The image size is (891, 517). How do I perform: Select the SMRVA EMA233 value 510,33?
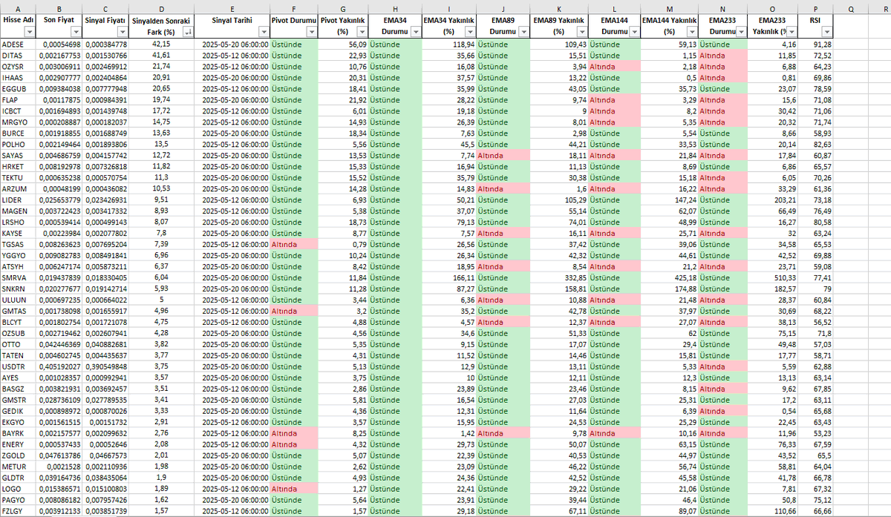tap(772, 277)
